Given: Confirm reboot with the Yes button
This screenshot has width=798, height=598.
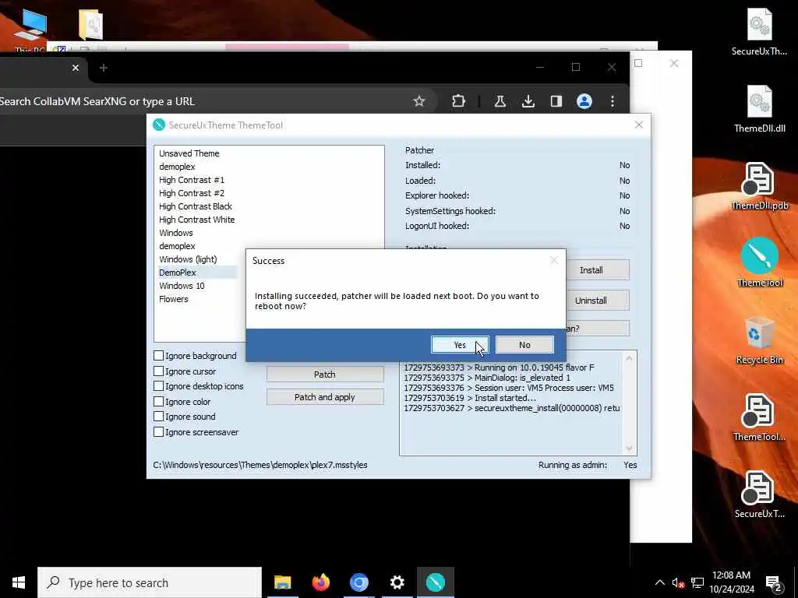Looking at the screenshot, I should coord(460,345).
